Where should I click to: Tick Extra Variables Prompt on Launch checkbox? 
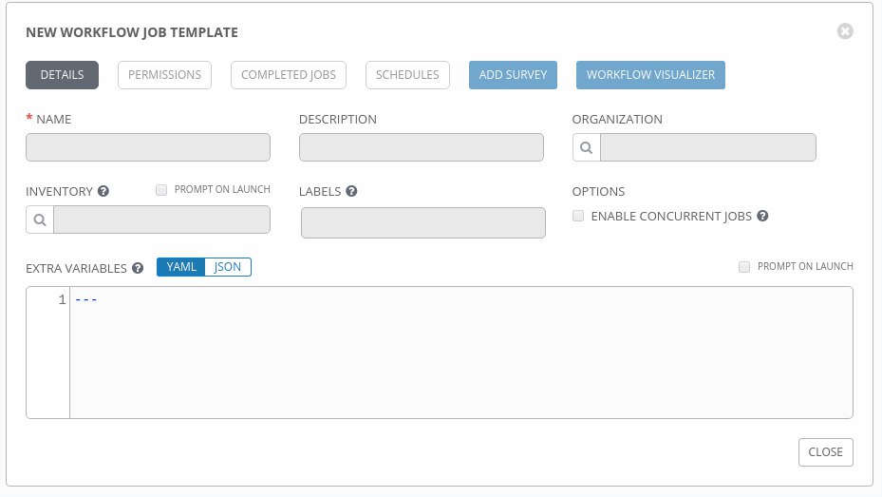(744, 267)
